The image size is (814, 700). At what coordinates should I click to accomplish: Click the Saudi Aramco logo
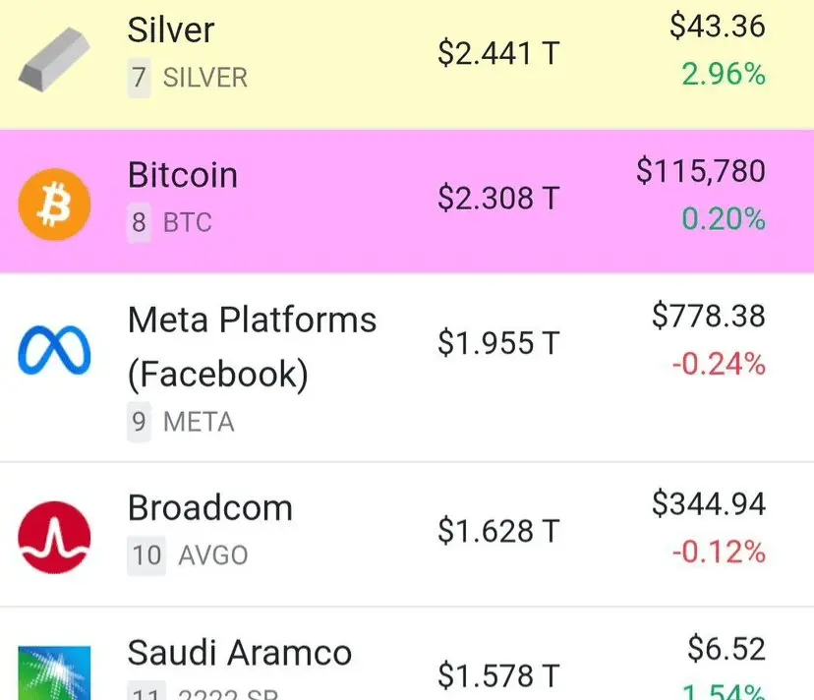(54, 673)
